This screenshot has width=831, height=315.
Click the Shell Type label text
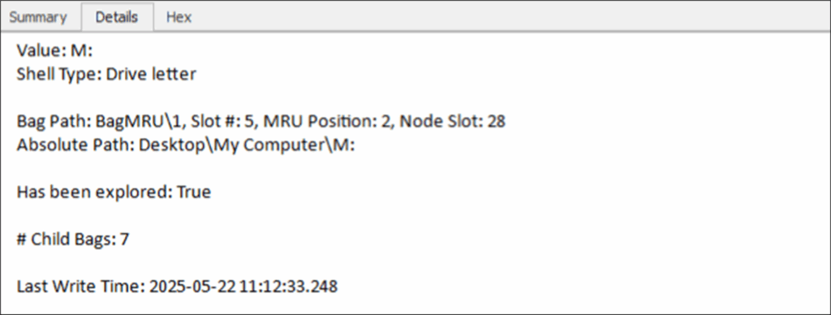tap(58, 74)
